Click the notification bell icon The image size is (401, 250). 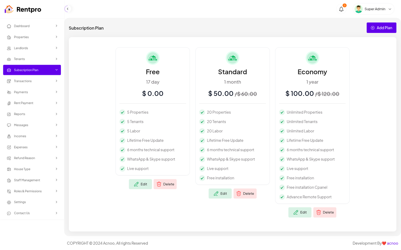click(341, 9)
